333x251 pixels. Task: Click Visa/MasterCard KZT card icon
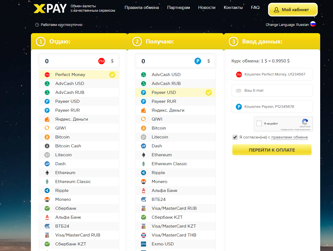tap(144, 226)
